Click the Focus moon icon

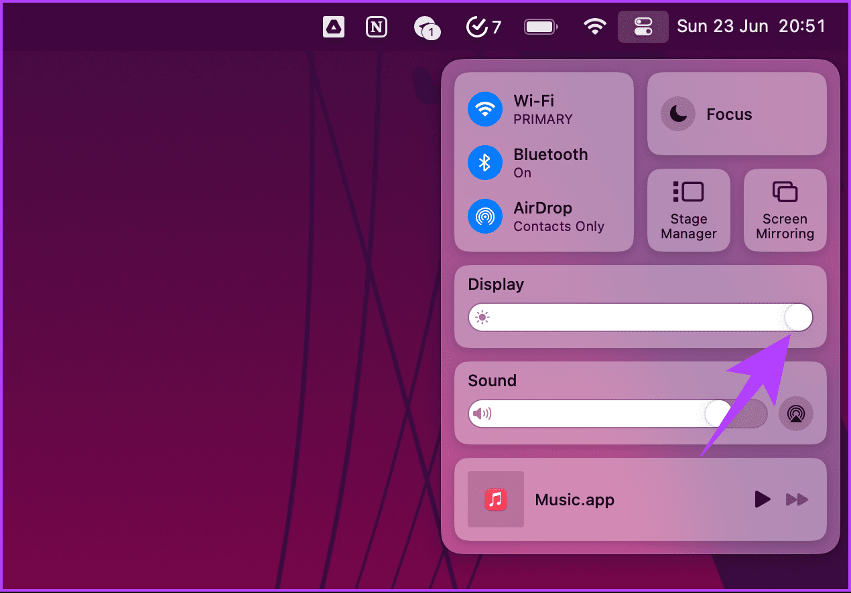(678, 114)
